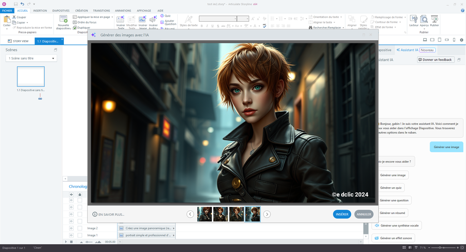Select desktop view icon
The width and height of the screenshot is (466, 252).
(425, 40)
